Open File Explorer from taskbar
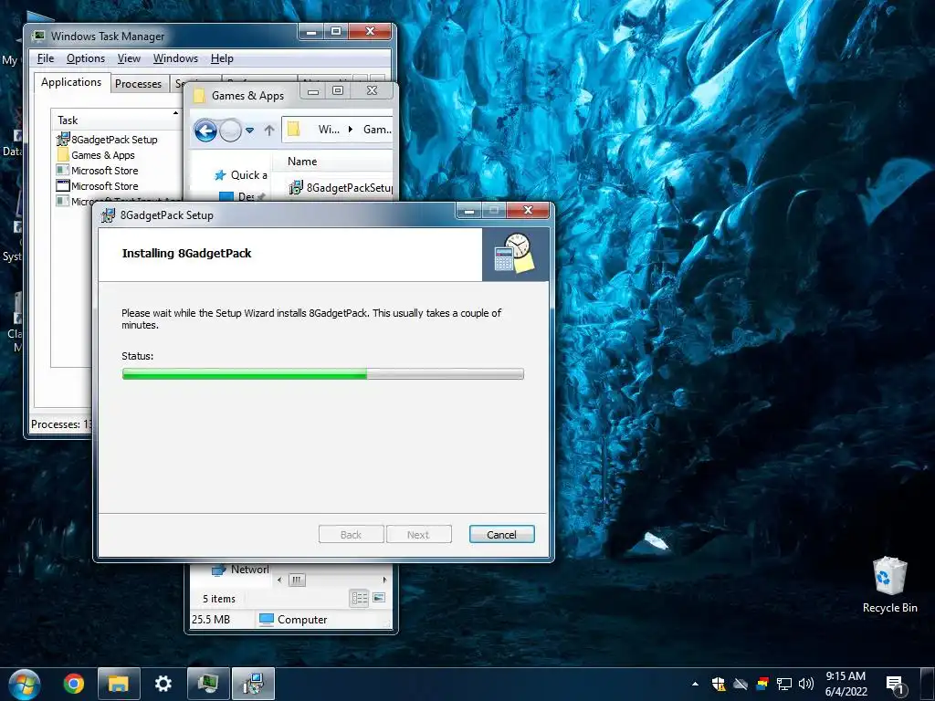935x701 pixels. point(119,683)
